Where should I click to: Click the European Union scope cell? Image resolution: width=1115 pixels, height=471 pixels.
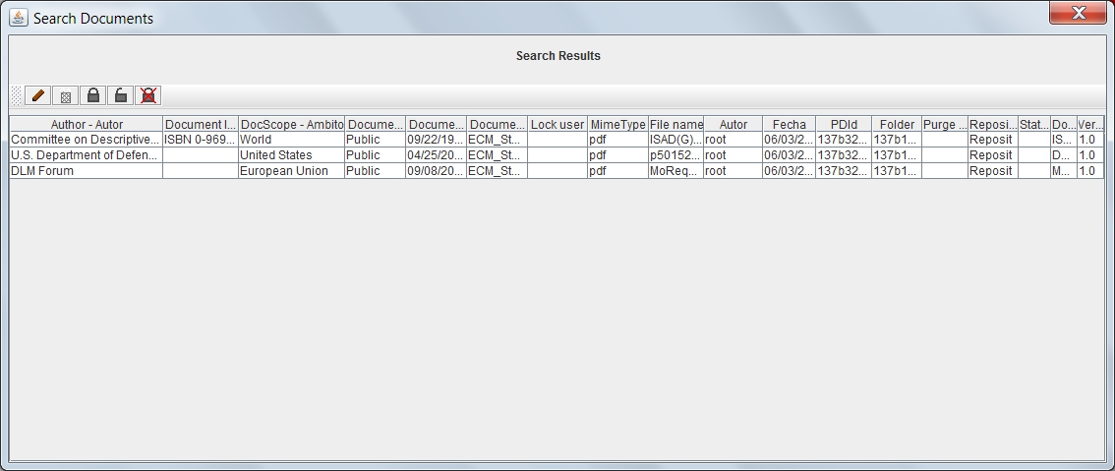click(292, 171)
